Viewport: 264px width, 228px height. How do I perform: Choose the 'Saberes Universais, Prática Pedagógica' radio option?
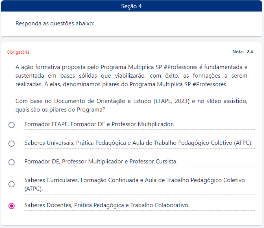[11, 144]
